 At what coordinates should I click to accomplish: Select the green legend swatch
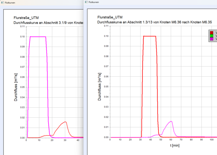point(212,36)
